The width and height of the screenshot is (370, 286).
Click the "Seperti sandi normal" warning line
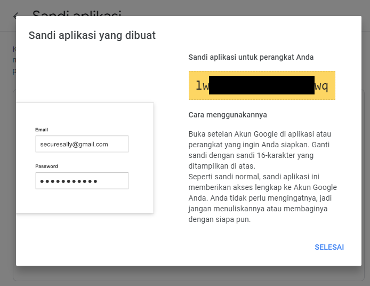254,177
